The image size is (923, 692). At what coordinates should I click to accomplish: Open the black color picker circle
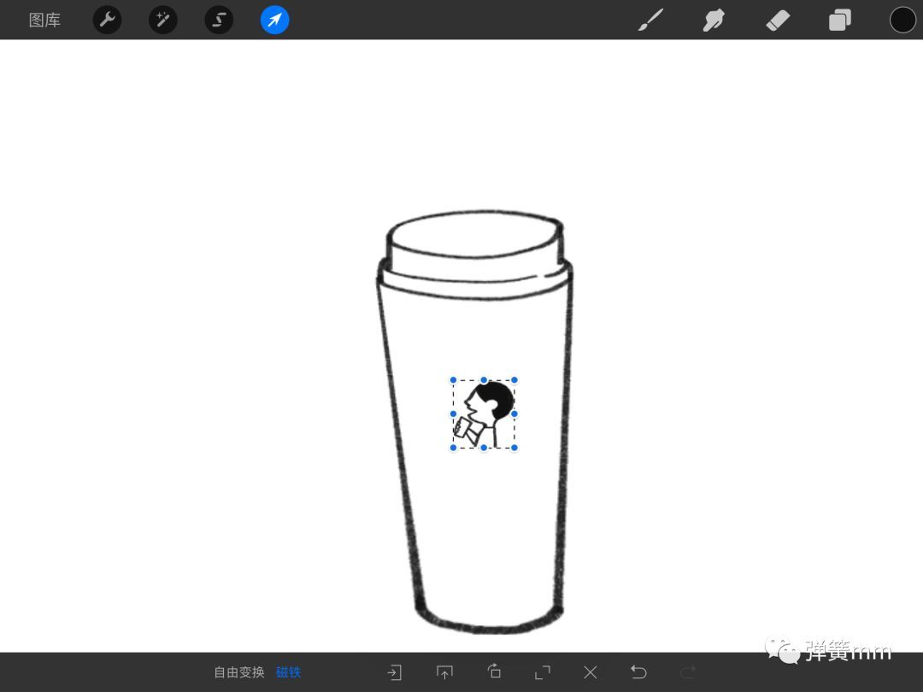(902, 20)
